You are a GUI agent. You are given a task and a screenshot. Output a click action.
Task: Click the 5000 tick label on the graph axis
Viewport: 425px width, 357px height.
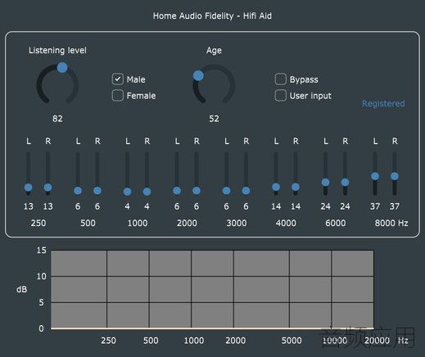pos(292,341)
